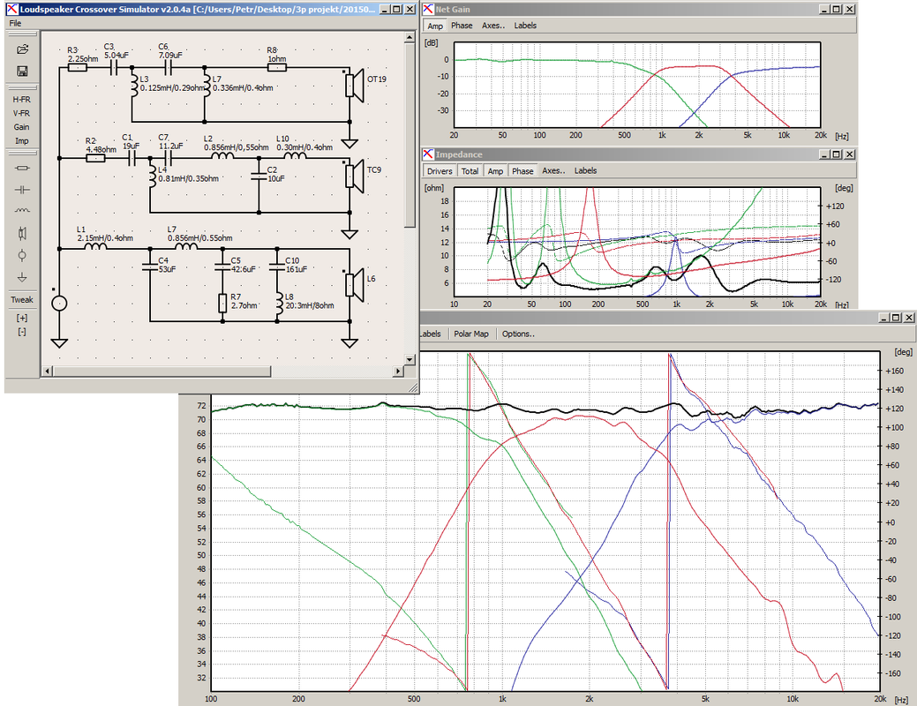Open Axes.. in the Net Gain window
Viewport: 917px width, 706px height.
[493, 26]
